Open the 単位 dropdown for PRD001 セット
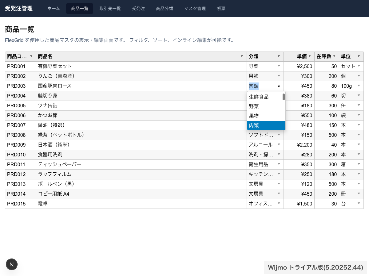The height and width of the screenshot is (276, 369). (359, 66)
